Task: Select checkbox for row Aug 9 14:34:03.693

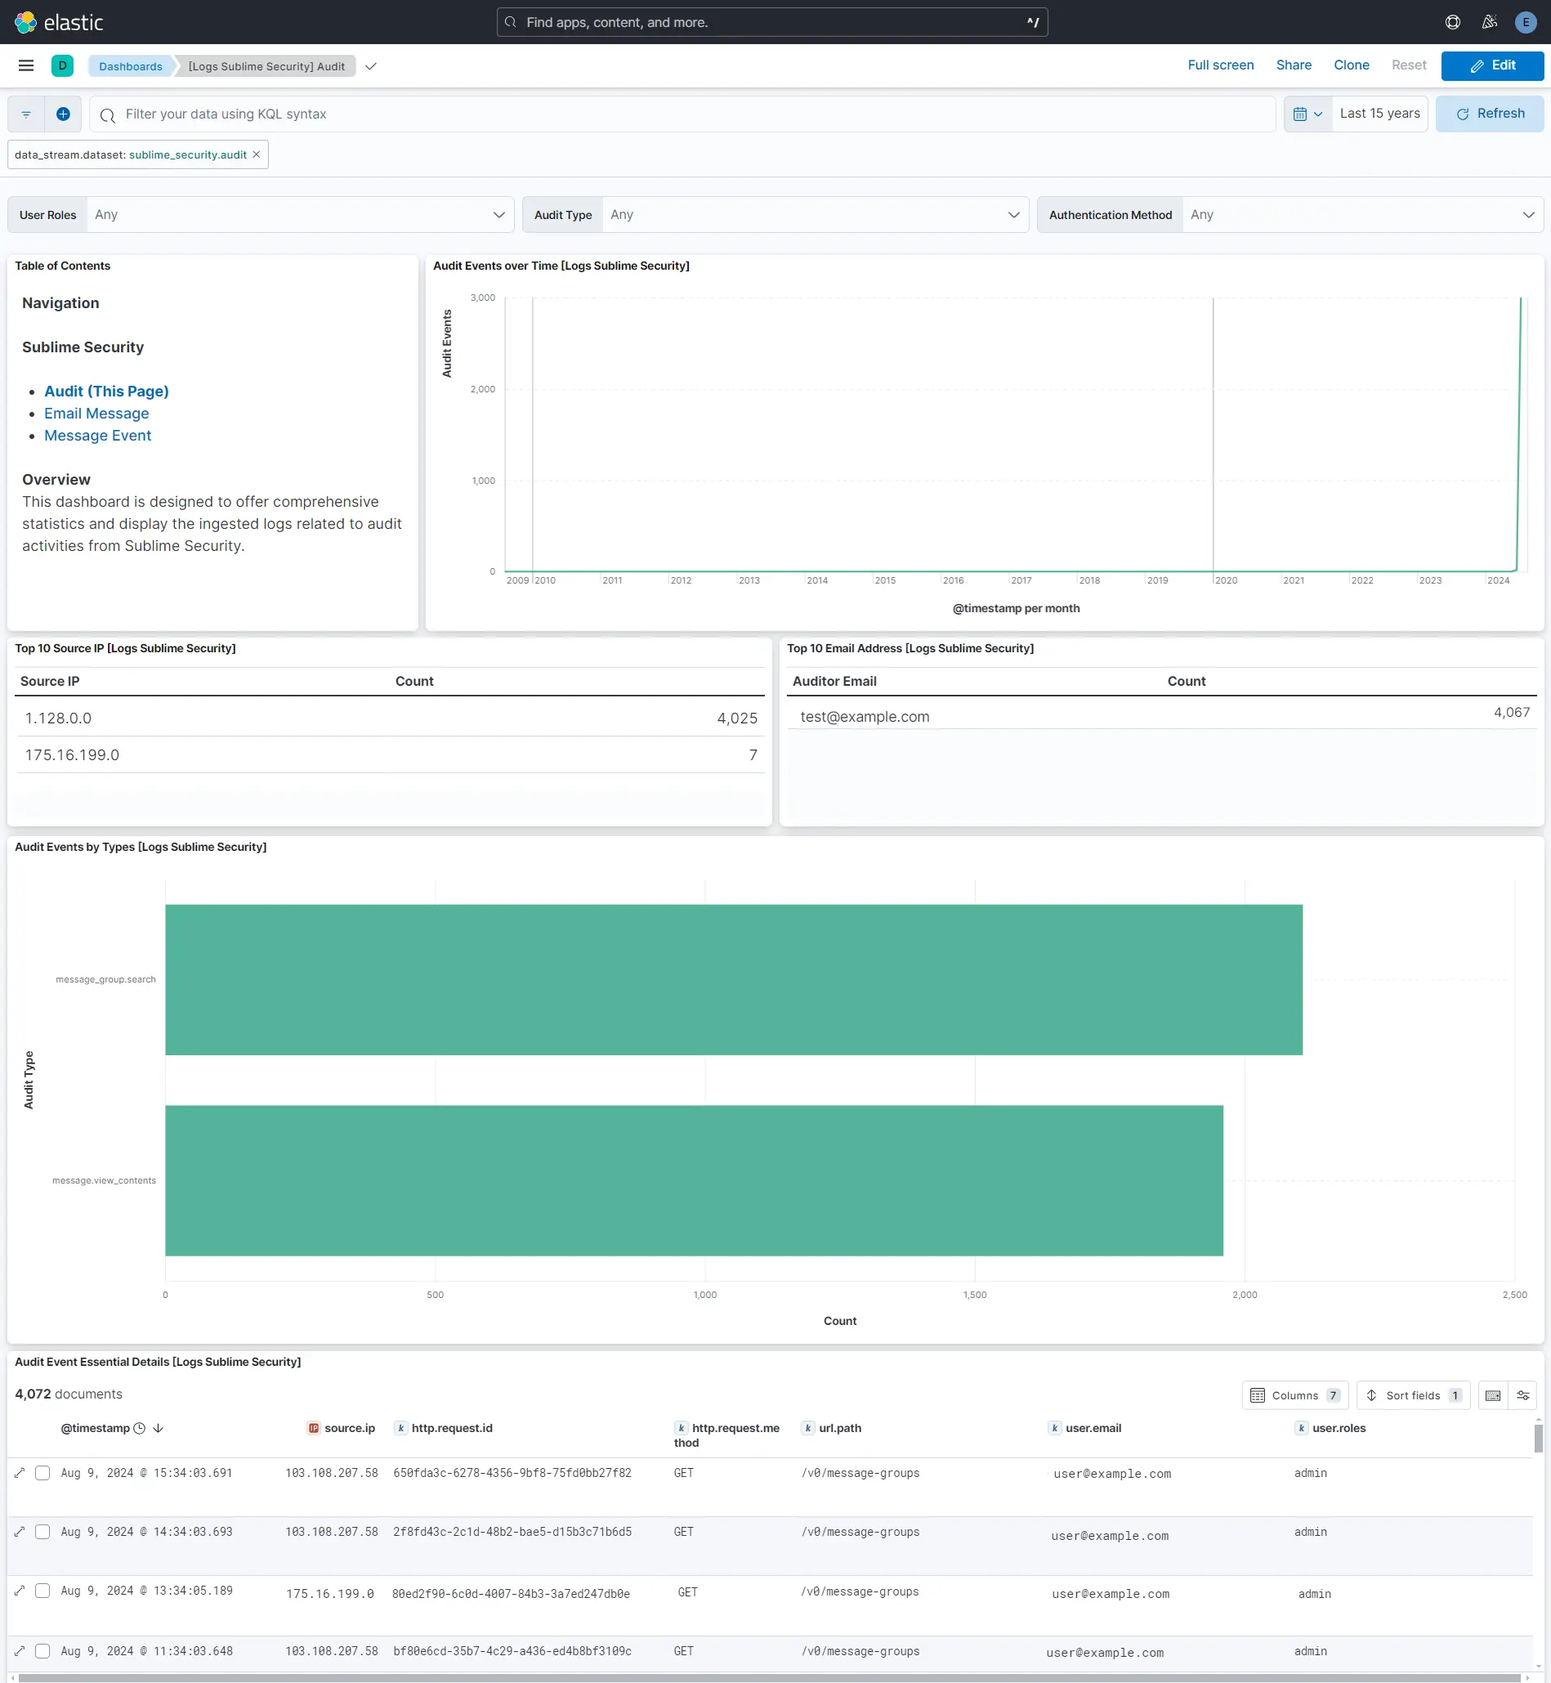Action: tap(42, 1532)
